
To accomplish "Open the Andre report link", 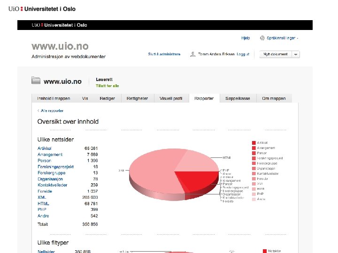I will coord(43,216).
